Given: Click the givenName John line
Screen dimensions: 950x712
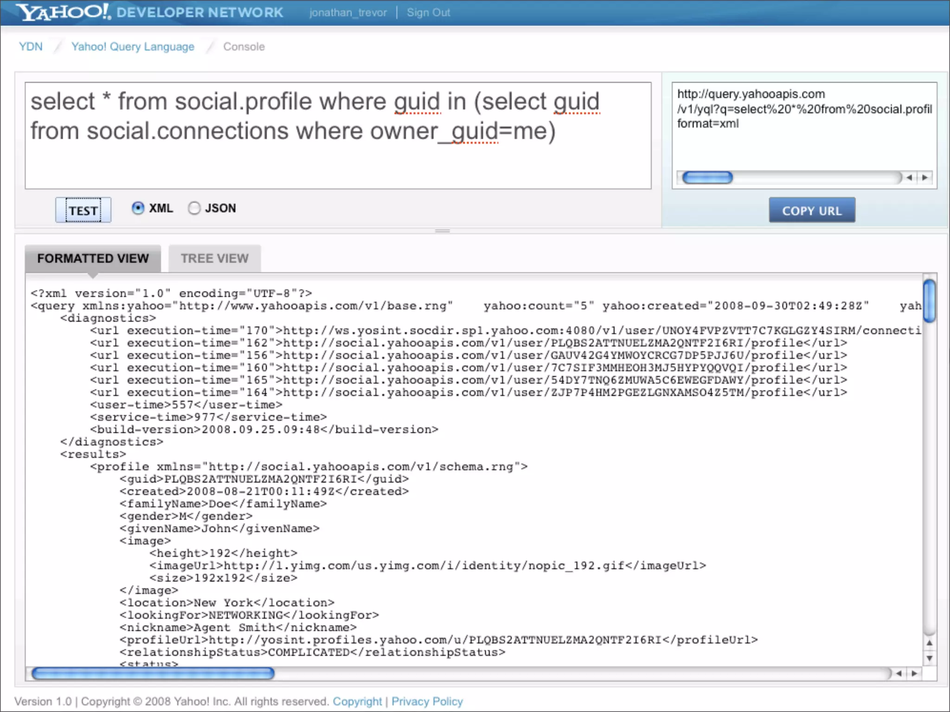Looking at the screenshot, I should (219, 528).
